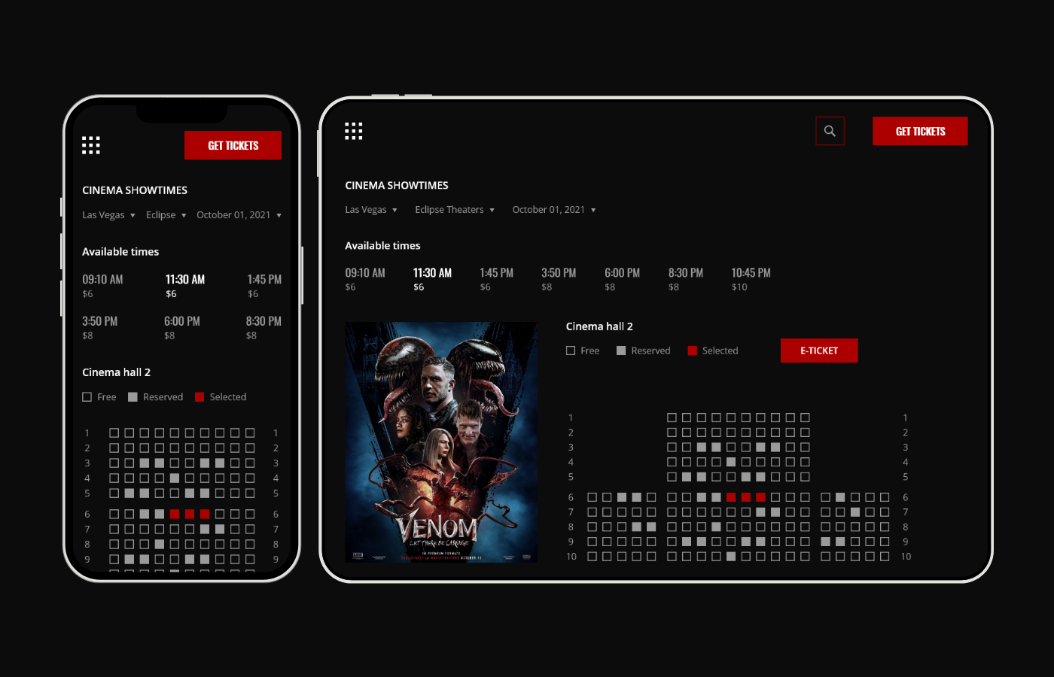Select the first free seat in phone row 1
Image resolution: width=1054 pixels, height=677 pixels.
click(114, 433)
